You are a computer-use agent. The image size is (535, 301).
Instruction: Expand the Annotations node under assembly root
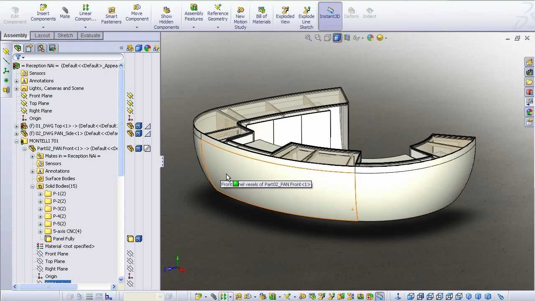[x=16, y=81]
